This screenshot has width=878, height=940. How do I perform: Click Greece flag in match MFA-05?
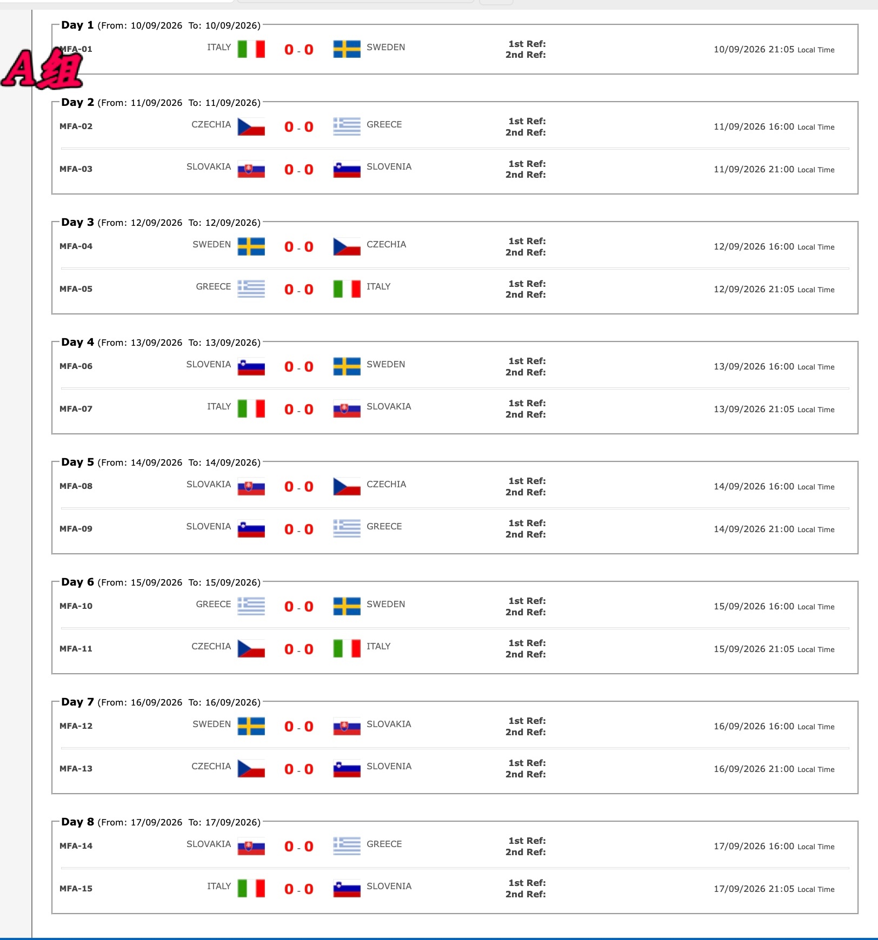coord(251,289)
